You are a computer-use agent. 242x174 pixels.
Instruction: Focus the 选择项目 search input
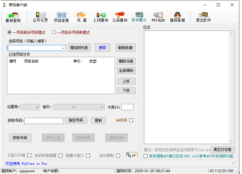coord(34,48)
